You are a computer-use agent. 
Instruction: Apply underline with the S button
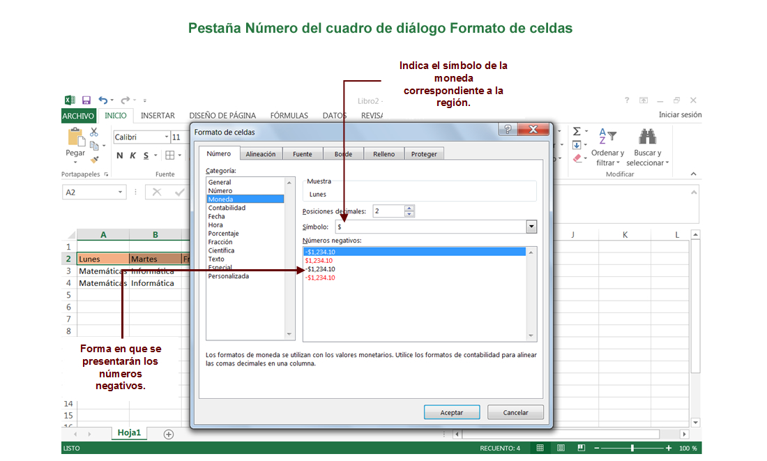click(x=146, y=156)
